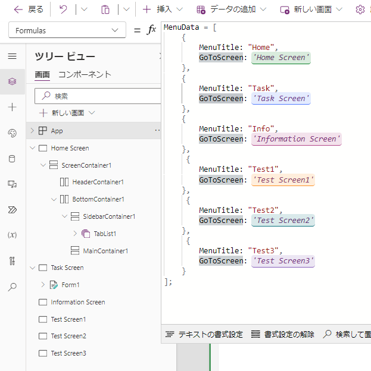Click 'Test Screen2' reference in formula
The height and width of the screenshot is (371, 371).
[x=283, y=220]
